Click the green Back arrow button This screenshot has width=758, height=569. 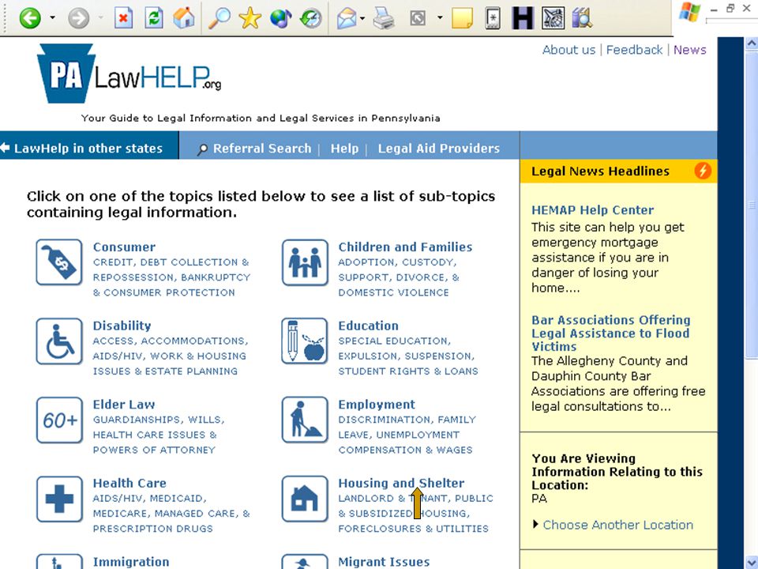30,18
